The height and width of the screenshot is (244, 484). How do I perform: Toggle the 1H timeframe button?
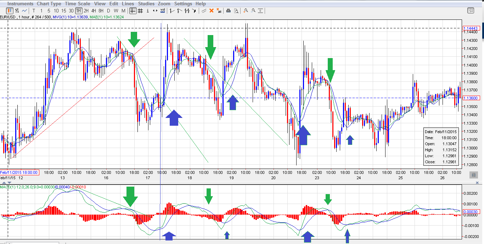coord(79,11)
